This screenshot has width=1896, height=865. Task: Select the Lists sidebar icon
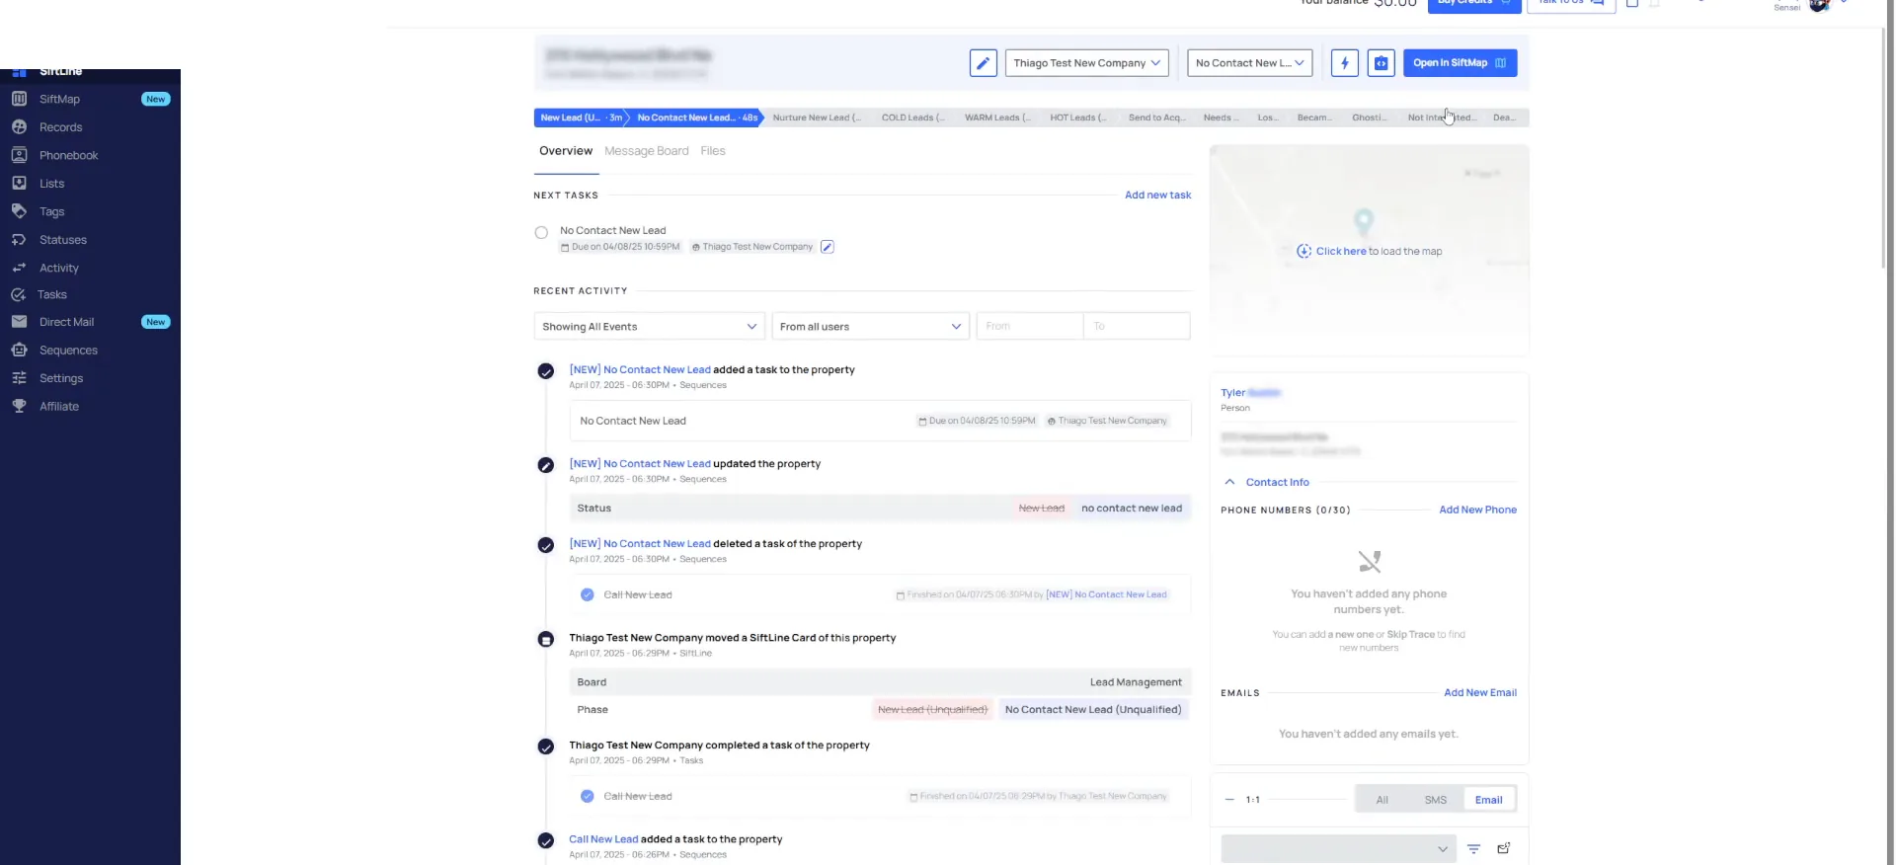(19, 184)
